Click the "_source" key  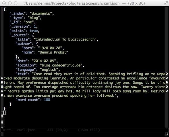tap(19, 35)
